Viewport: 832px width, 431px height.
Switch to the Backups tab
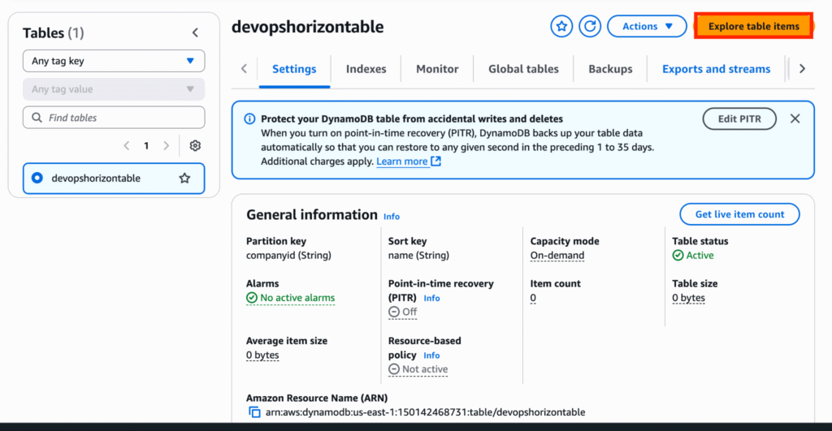click(x=610, y=69)
